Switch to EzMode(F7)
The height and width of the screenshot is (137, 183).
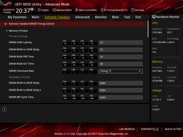[149, 129]
